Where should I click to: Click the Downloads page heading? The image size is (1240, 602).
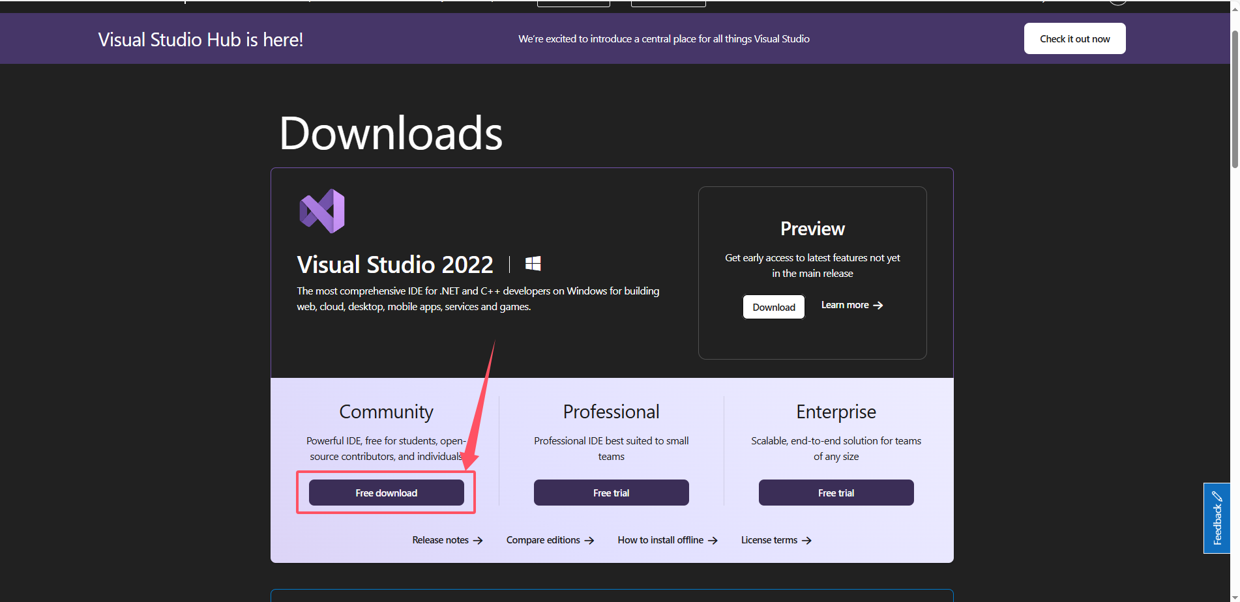391,134
